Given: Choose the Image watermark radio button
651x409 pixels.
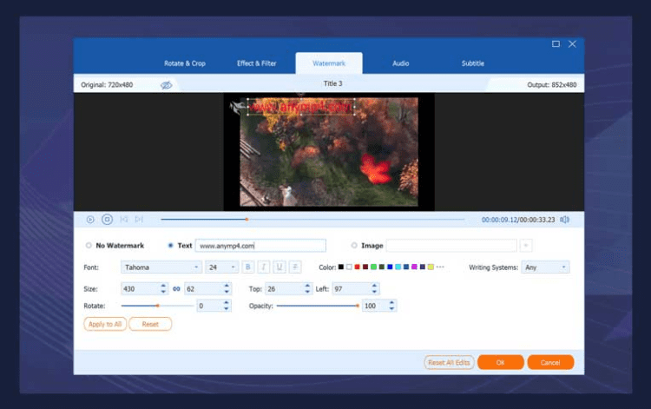Looking at the screenshot, I should (353, 246).
